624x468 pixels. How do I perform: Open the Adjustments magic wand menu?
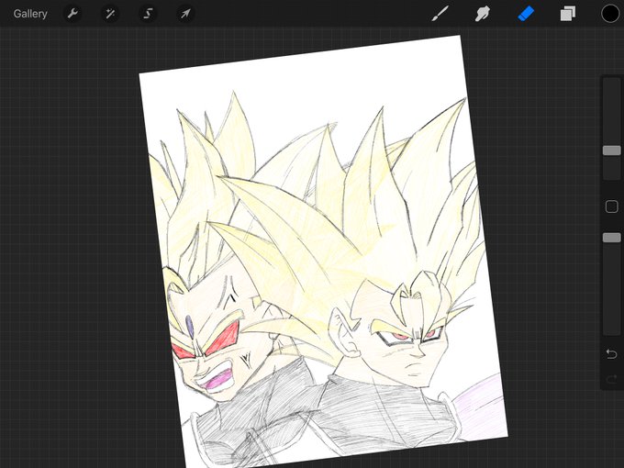pyautogui.click(x=110, y=14)
